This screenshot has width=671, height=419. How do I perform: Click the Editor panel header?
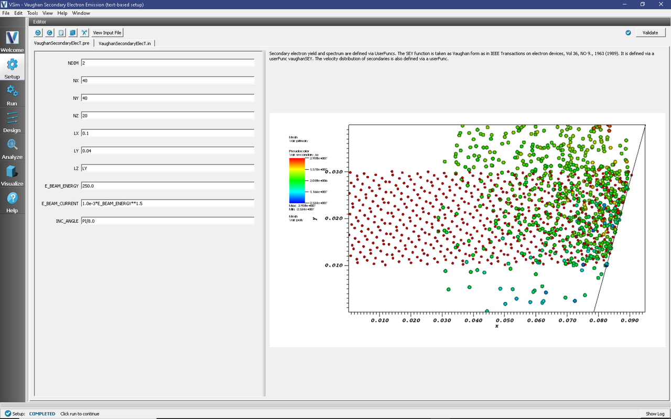pos(349,22)
